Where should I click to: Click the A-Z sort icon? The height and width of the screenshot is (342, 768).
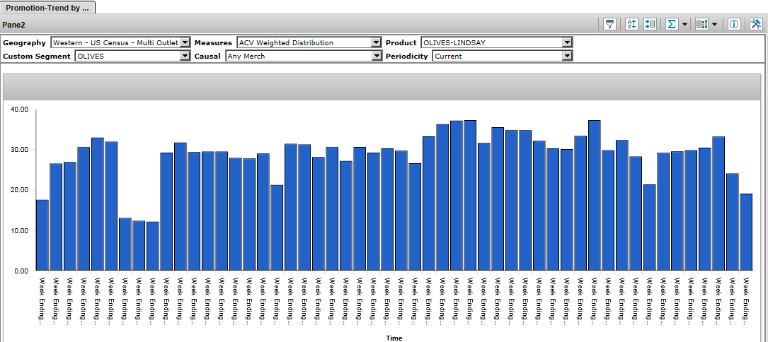pyautogui.click(x=632, y=24)
